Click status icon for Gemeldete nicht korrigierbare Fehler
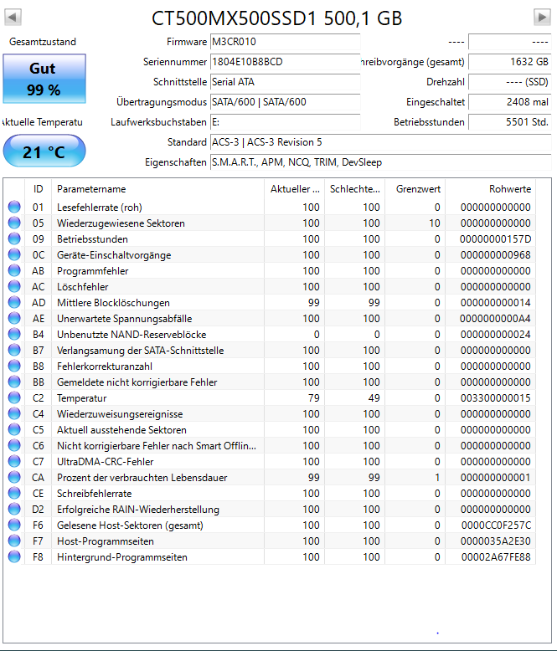 [14, 382]
